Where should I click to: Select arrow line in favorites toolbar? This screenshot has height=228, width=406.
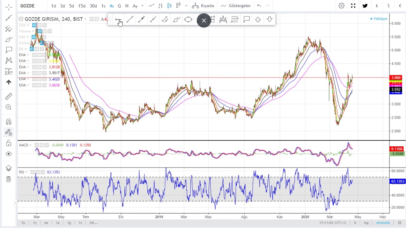tap(141, 20)
